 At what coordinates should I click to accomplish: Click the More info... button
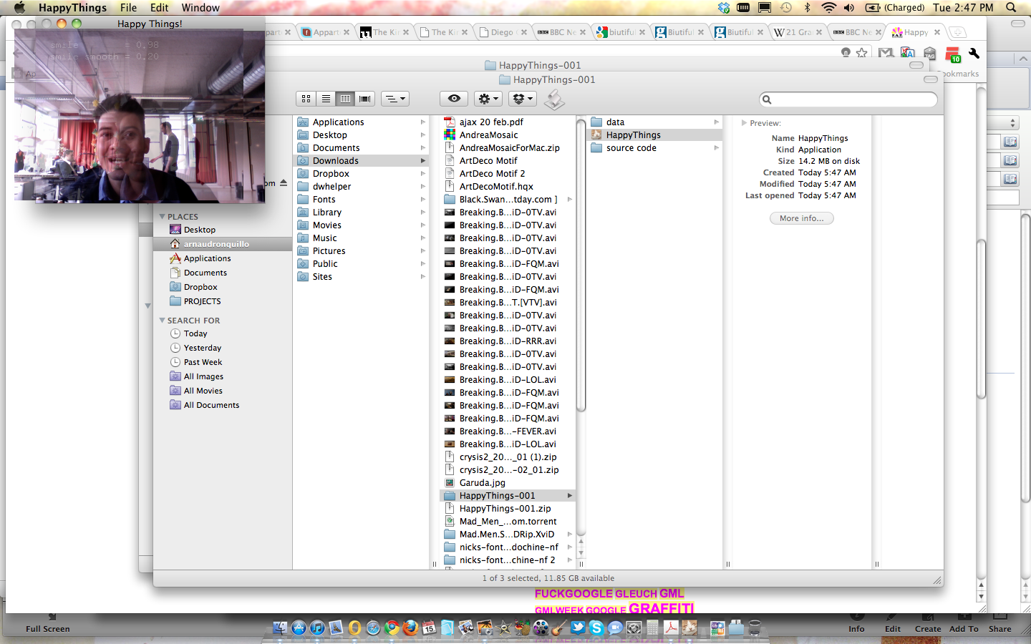801,218
